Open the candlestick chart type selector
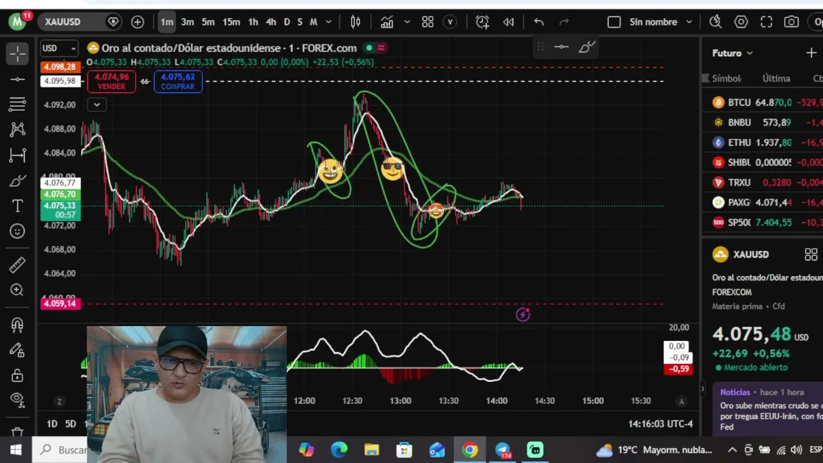 point(356,22)
